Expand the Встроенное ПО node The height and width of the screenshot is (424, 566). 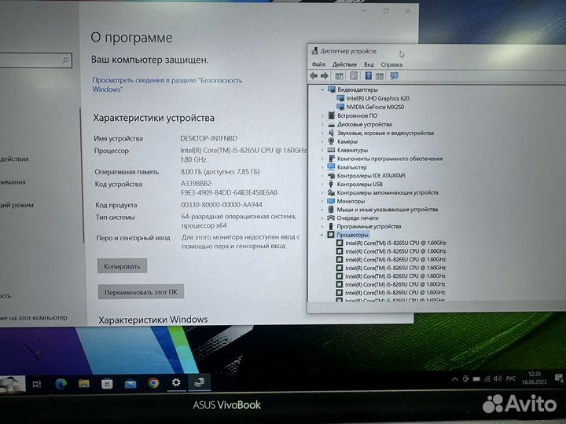[322, 115]
